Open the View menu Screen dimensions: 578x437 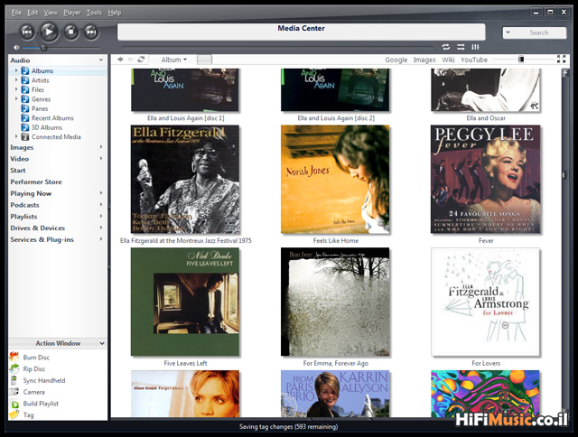51,13
